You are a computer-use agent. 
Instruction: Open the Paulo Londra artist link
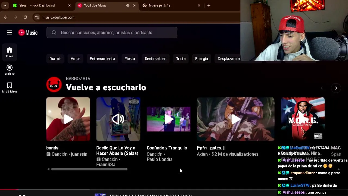click(x=160, y=159)
